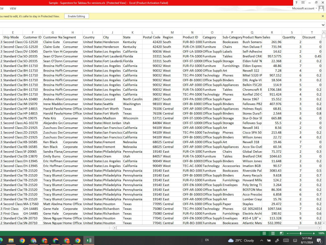Click the Enable Editing button
326x245 pixels.
[76, 16]
